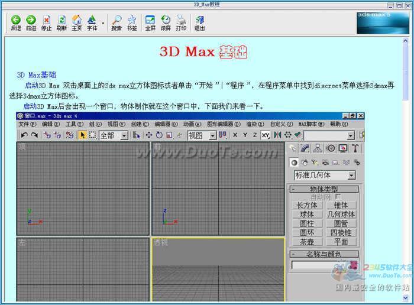Image resolution: width=414 pixels, height=305 pixels.
Task: Open the 创建 menu in 3ds max
Action: pyautogui.click(x=140, y=124)
